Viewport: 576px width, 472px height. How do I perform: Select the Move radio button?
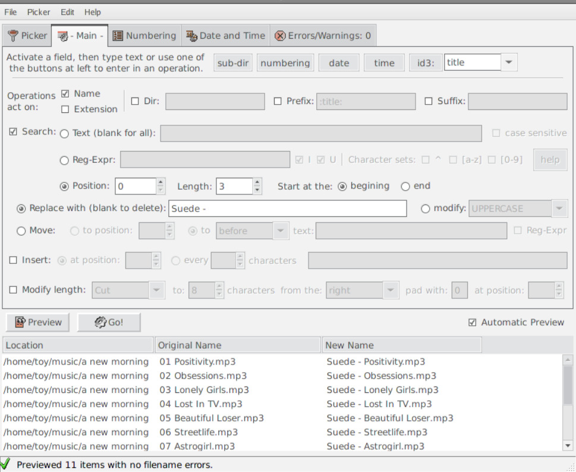(x=21, y=231)
